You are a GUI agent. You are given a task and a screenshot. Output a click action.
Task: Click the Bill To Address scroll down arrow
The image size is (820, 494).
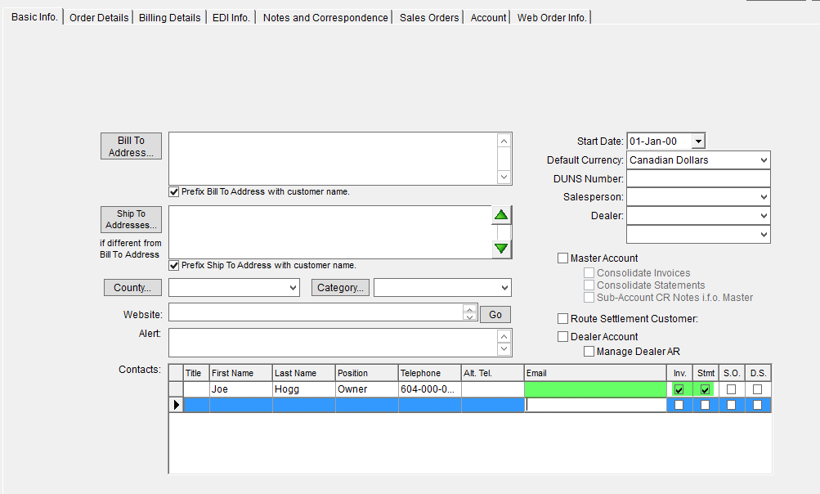point(504,177)
